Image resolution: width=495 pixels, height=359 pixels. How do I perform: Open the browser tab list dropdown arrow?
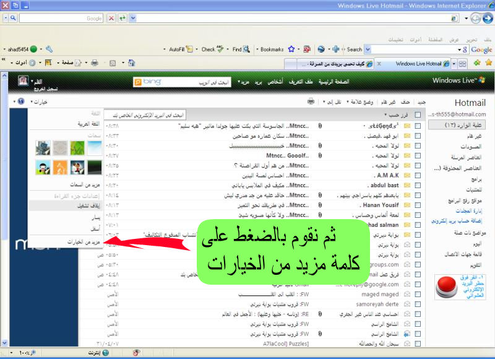pyautogui.click(x=454, y=64)
